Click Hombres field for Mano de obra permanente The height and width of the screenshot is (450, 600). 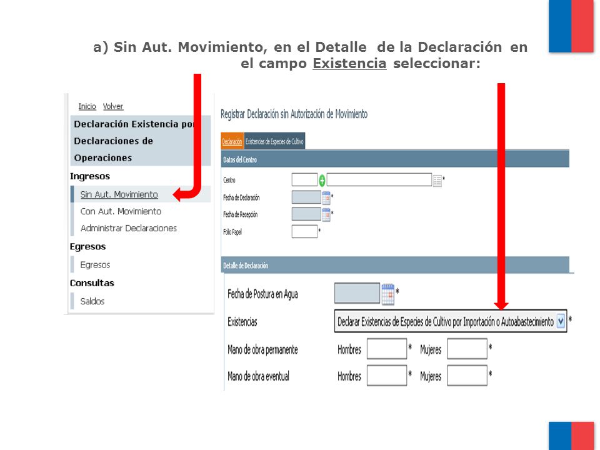coord(387,349)
